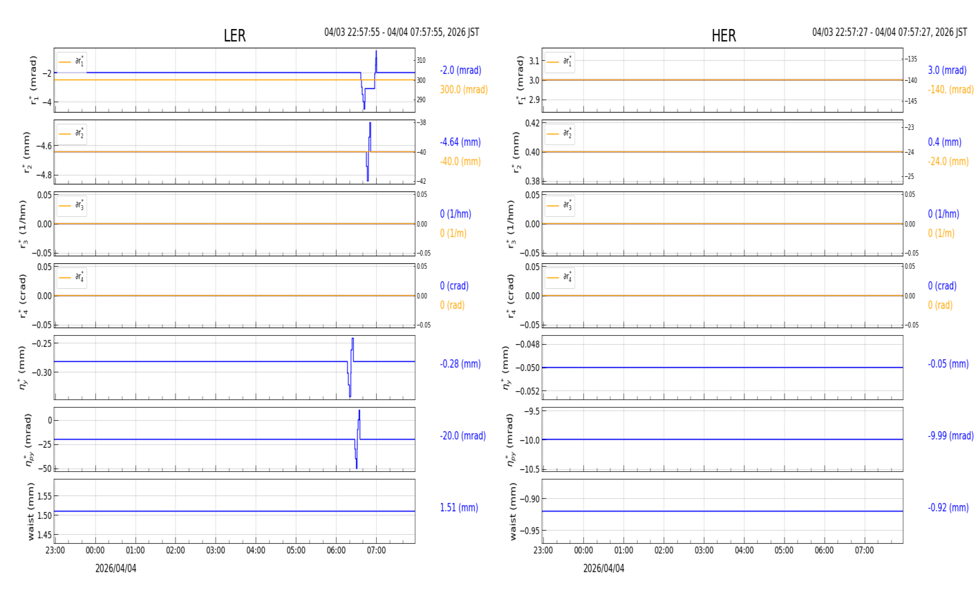Click the ∂r1* legend in the LER plot

pos(72,61)
